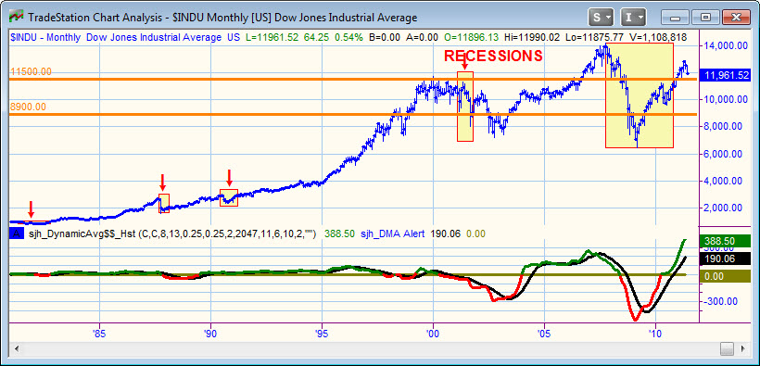Click the '0.54%' percent change text
Image resolution: width=760 pixels, height=366 pixels.
348,37
